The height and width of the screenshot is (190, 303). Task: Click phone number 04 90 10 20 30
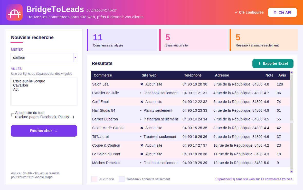click(195, 84)
